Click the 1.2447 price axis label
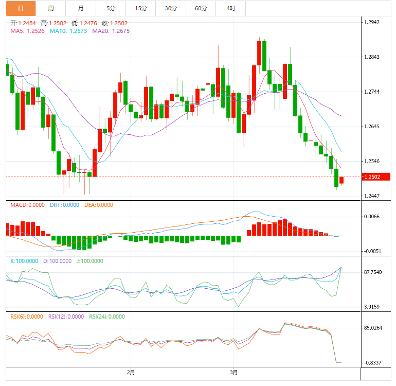 pos(371,196)
